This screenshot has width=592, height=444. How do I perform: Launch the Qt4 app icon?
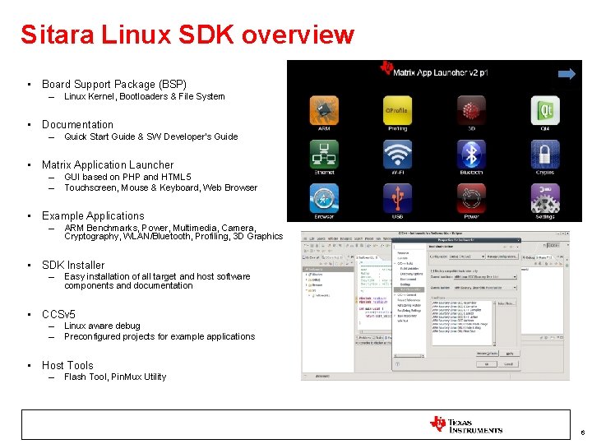click(x=545, y=110)
